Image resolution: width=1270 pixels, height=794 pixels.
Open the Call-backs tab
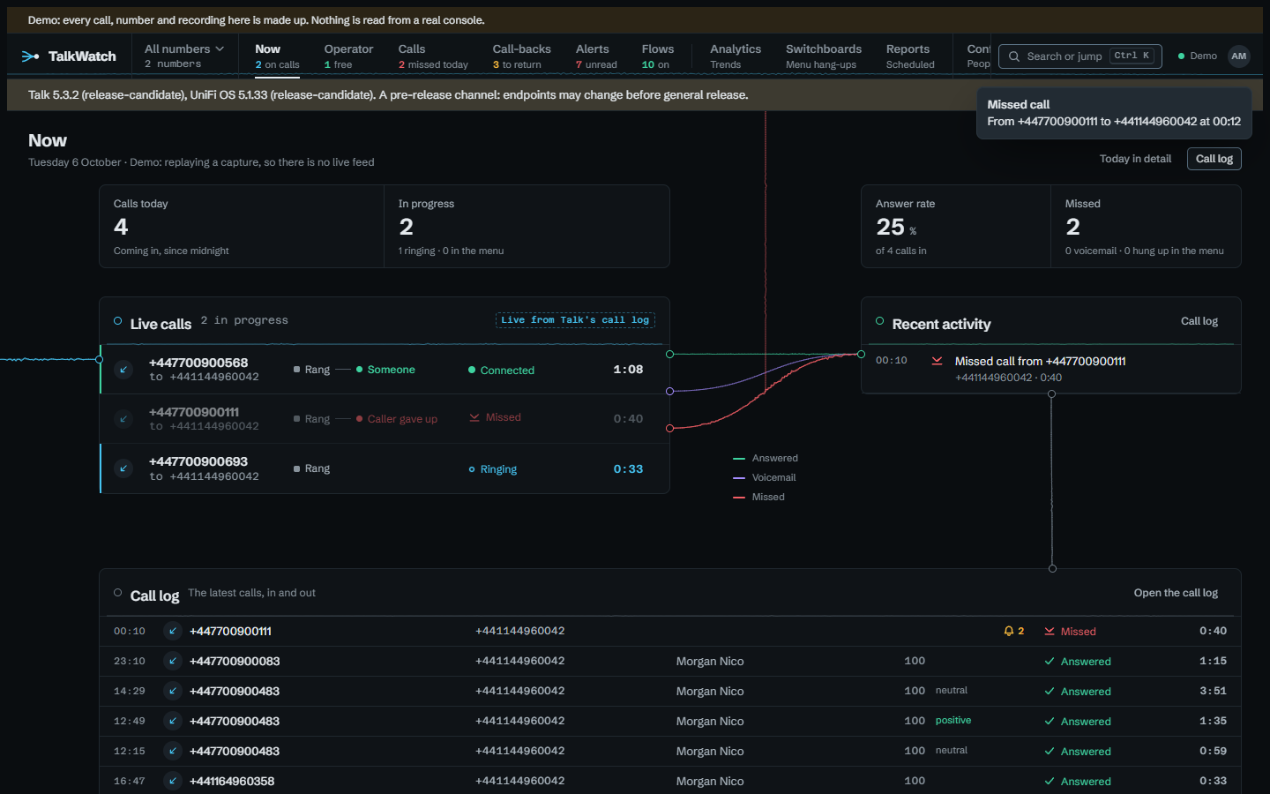pos(521,56)
